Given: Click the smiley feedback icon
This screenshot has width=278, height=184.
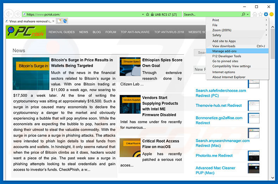Looking at the screenshot, I should (271, 14).
